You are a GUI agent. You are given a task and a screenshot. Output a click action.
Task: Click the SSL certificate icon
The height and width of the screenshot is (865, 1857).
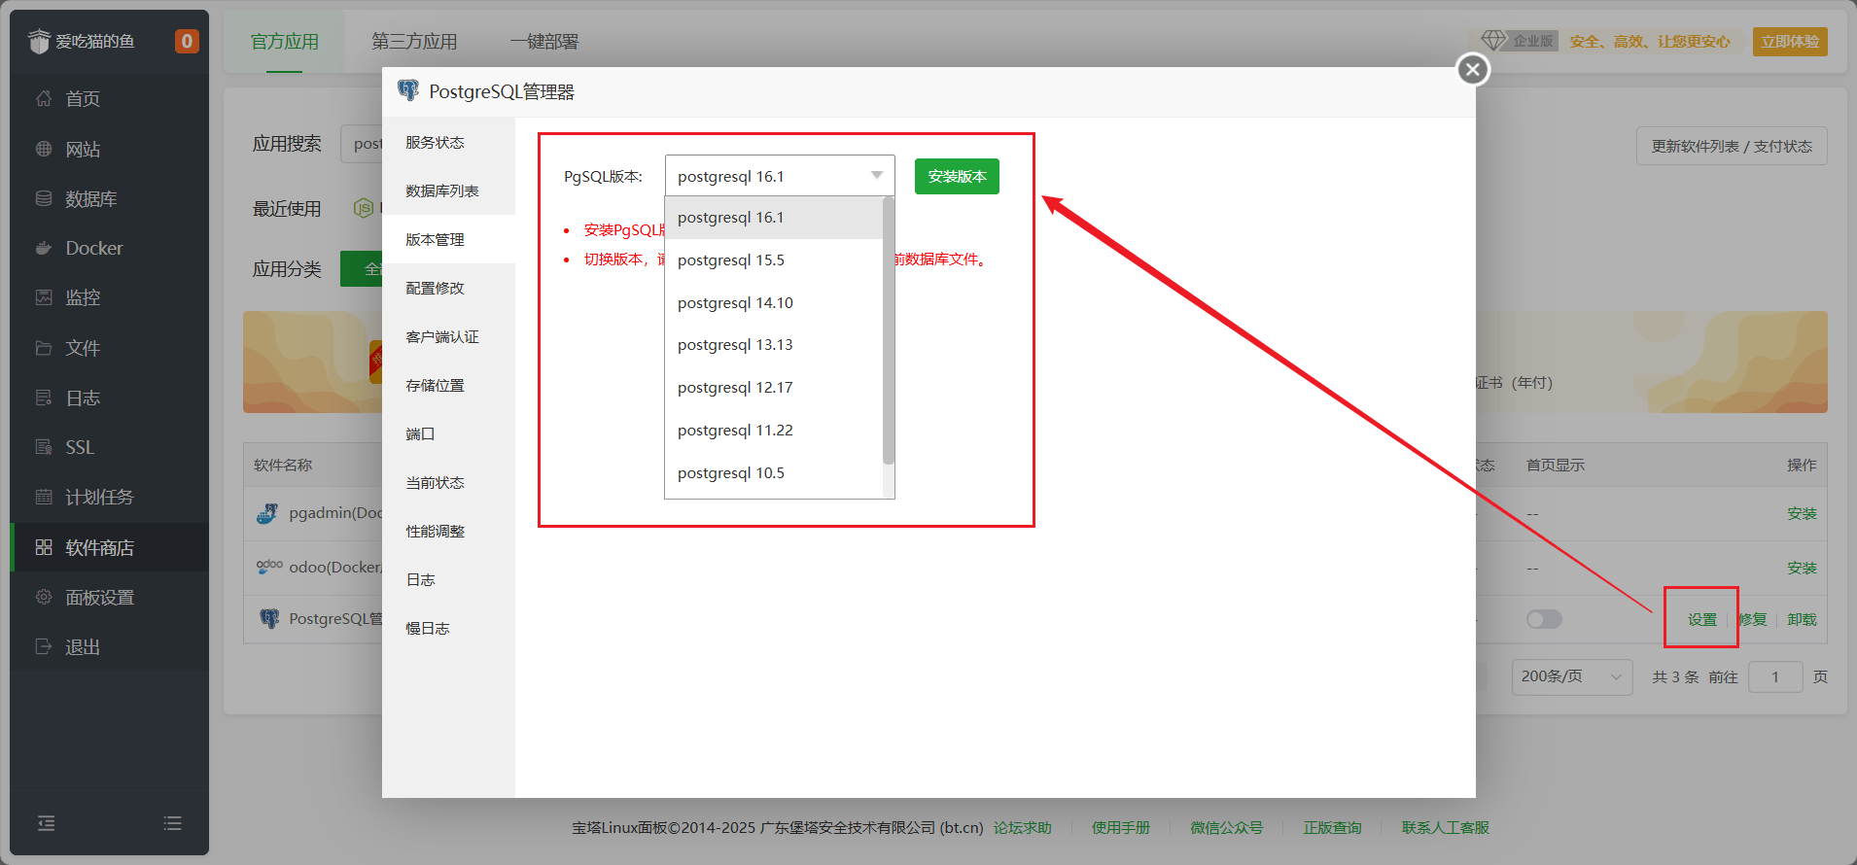44,447
